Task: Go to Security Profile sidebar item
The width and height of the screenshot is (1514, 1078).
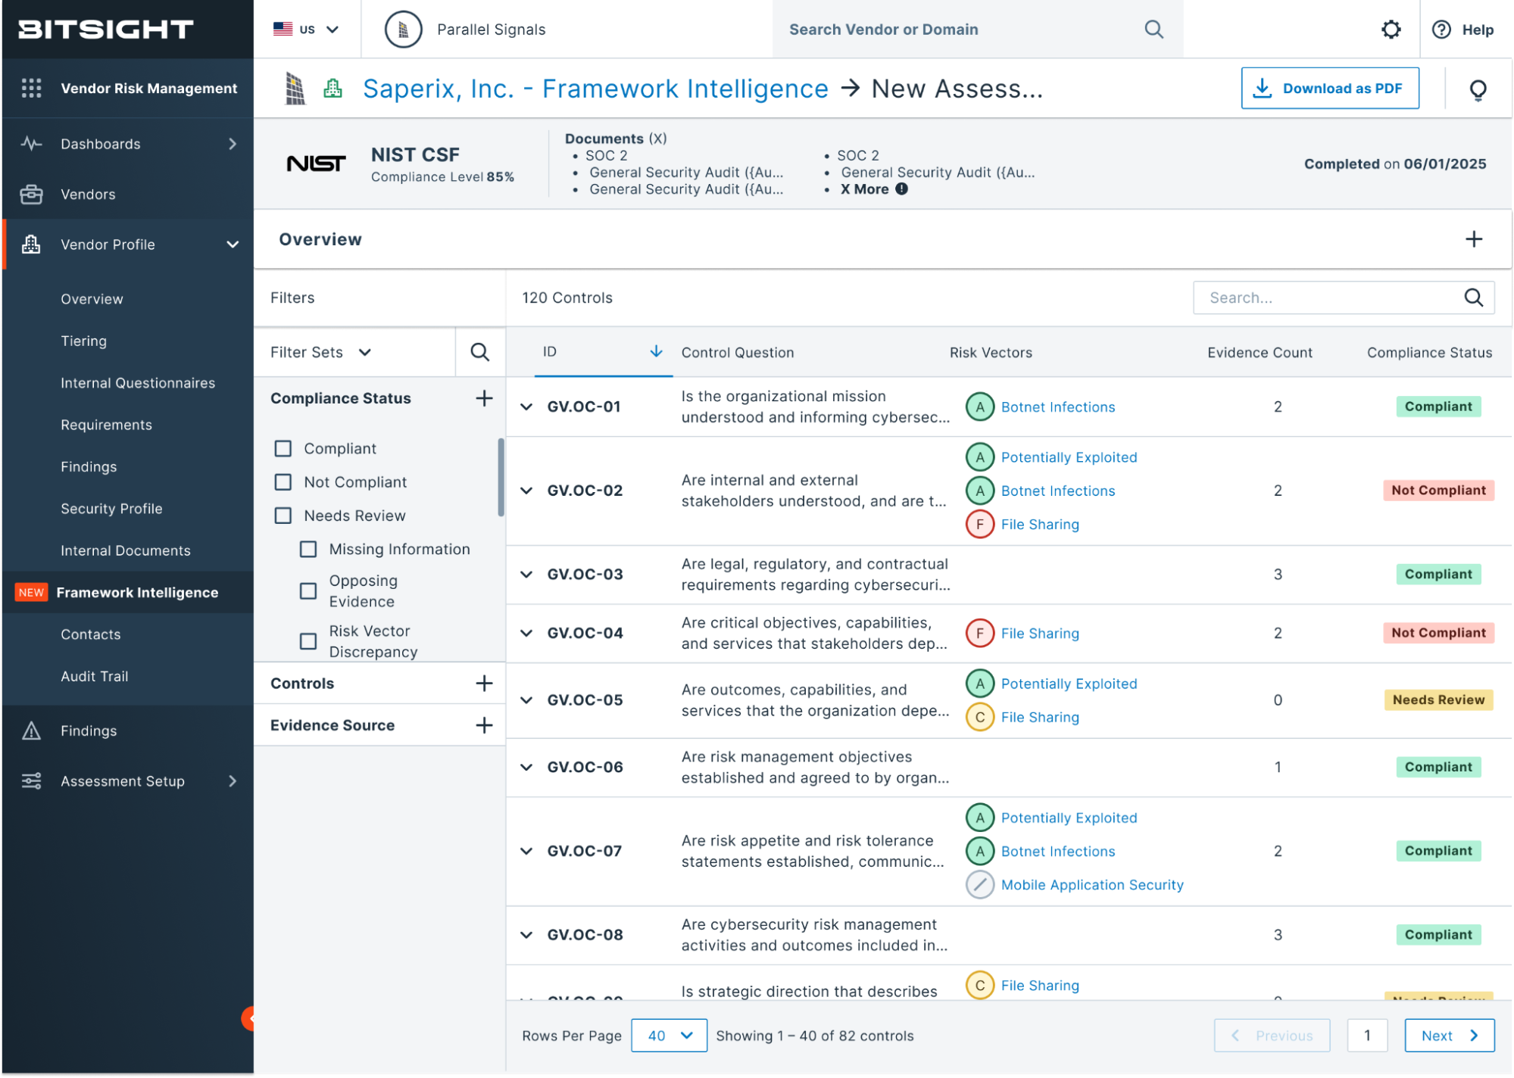Action: tap(111, 509)
